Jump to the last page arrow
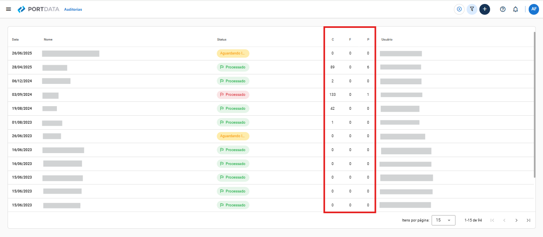The width and height of the screenshot is (543, 237). (528, 220)
